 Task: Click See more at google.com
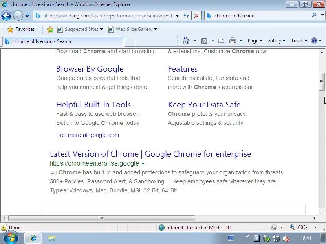[88, 135]
